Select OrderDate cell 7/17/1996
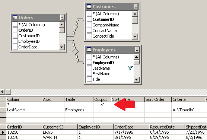Image resolution: width=207 pixels, height=140 pixels. coord(131,132)
